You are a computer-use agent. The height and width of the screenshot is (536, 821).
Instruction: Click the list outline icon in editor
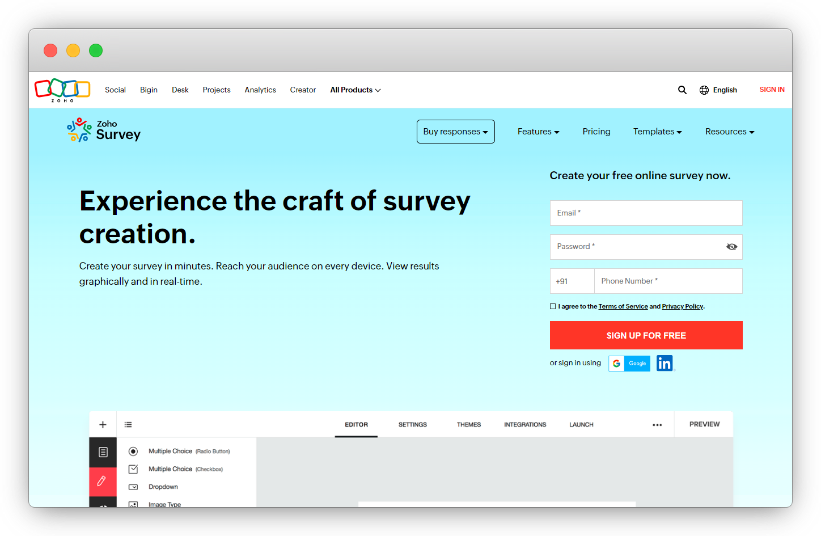[x=128, y=424]
